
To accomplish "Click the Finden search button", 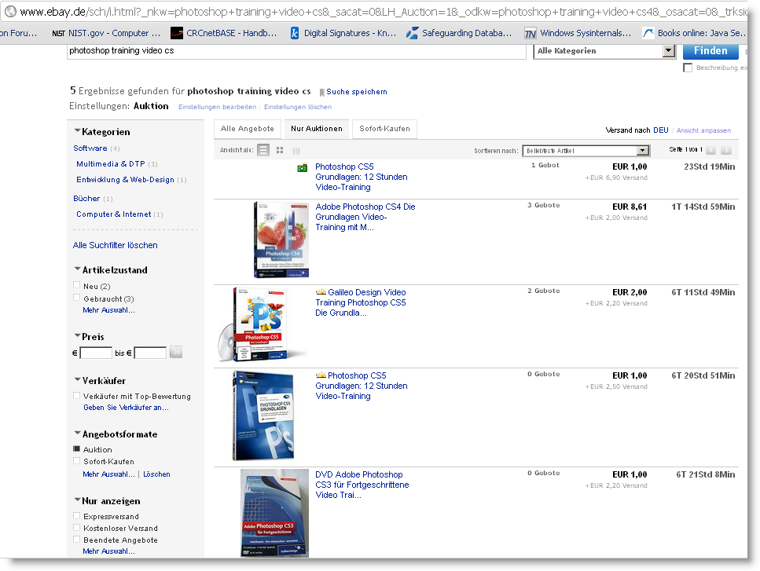I will (710, 51).
